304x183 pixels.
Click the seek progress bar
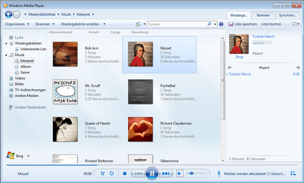click(x=152, y=165)
